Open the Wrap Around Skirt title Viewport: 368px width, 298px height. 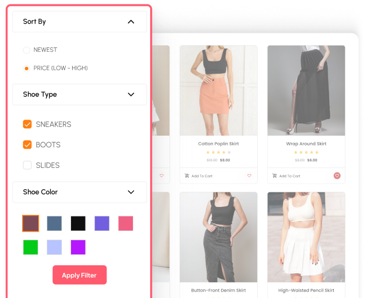pyautogui.click(x=306, y=143)
